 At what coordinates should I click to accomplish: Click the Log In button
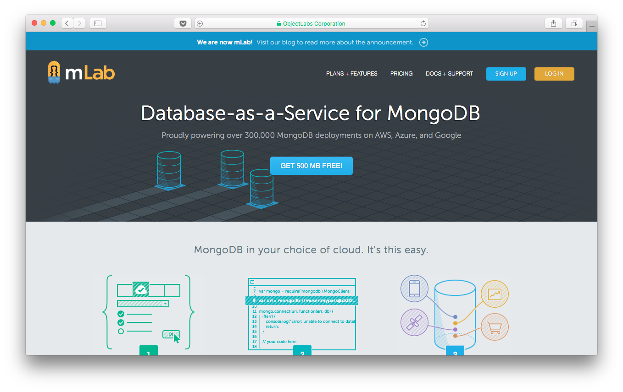(554, 74)
